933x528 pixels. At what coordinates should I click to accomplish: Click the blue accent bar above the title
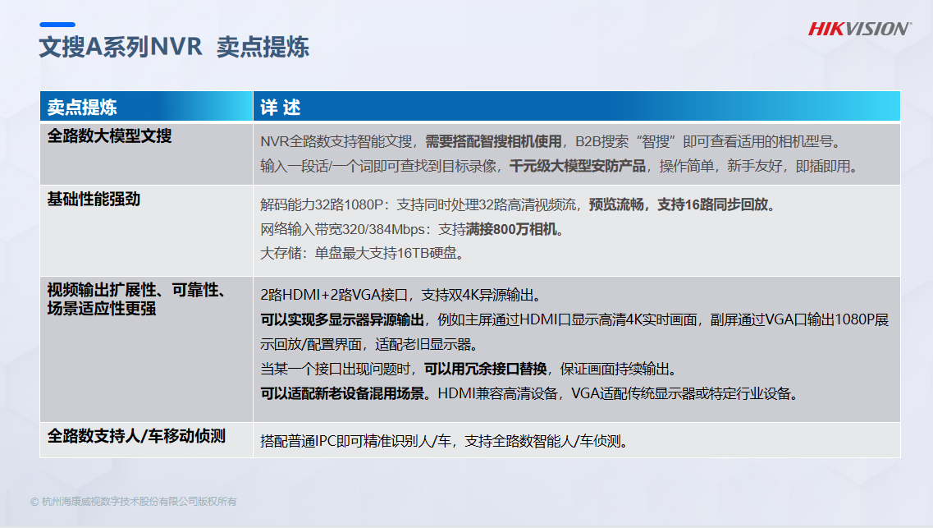tap(57, 25)
